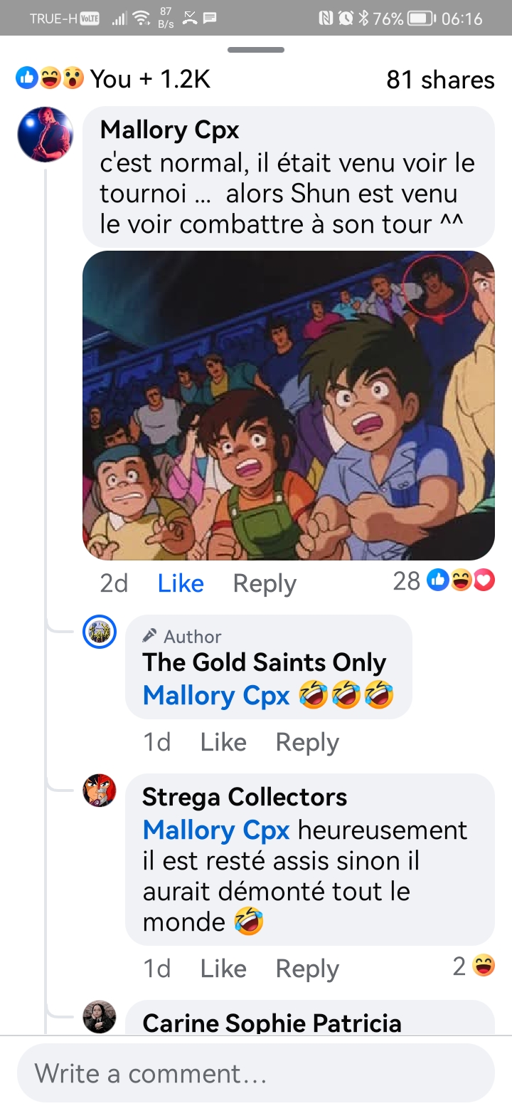Like The Gold Saints Only's reply

point(223,743)
